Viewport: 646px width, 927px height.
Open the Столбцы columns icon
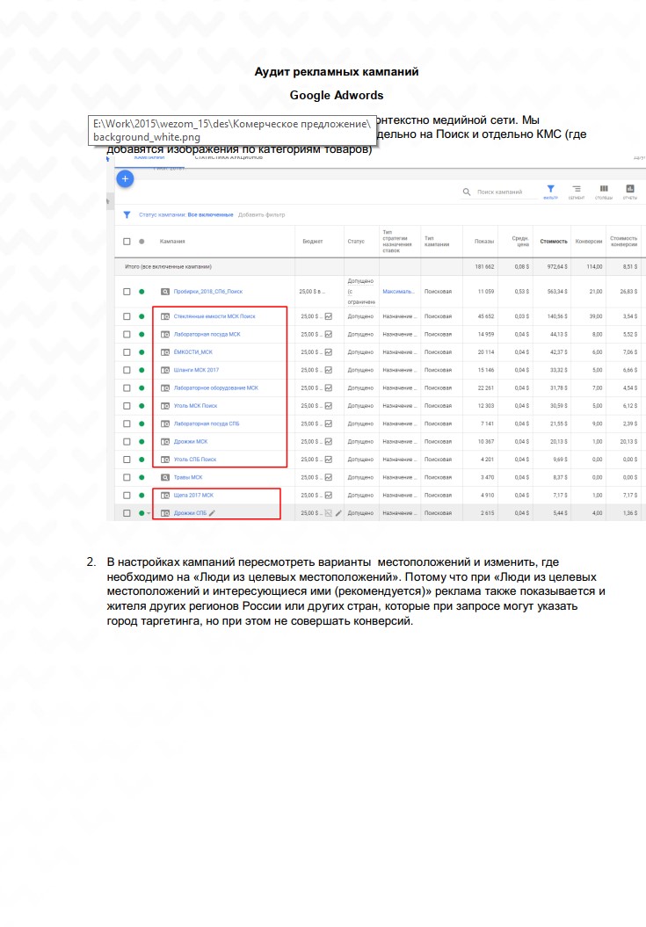604,189
